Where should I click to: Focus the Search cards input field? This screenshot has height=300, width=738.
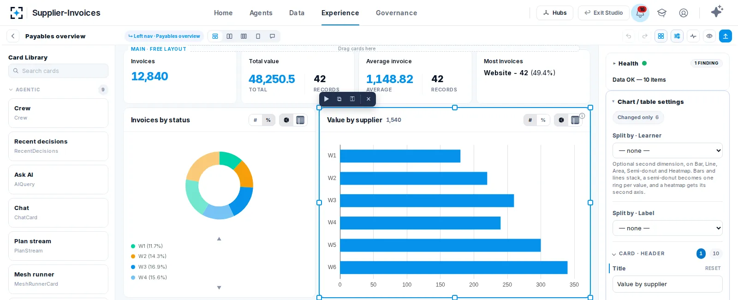point(58,71)
